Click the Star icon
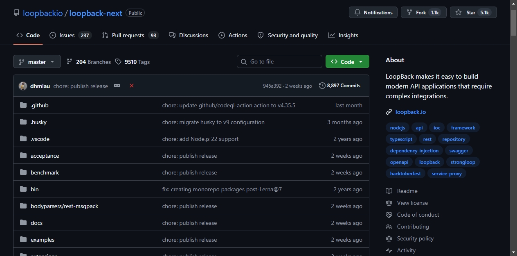The height and width of the screenshot is (256, 517). 459,13
